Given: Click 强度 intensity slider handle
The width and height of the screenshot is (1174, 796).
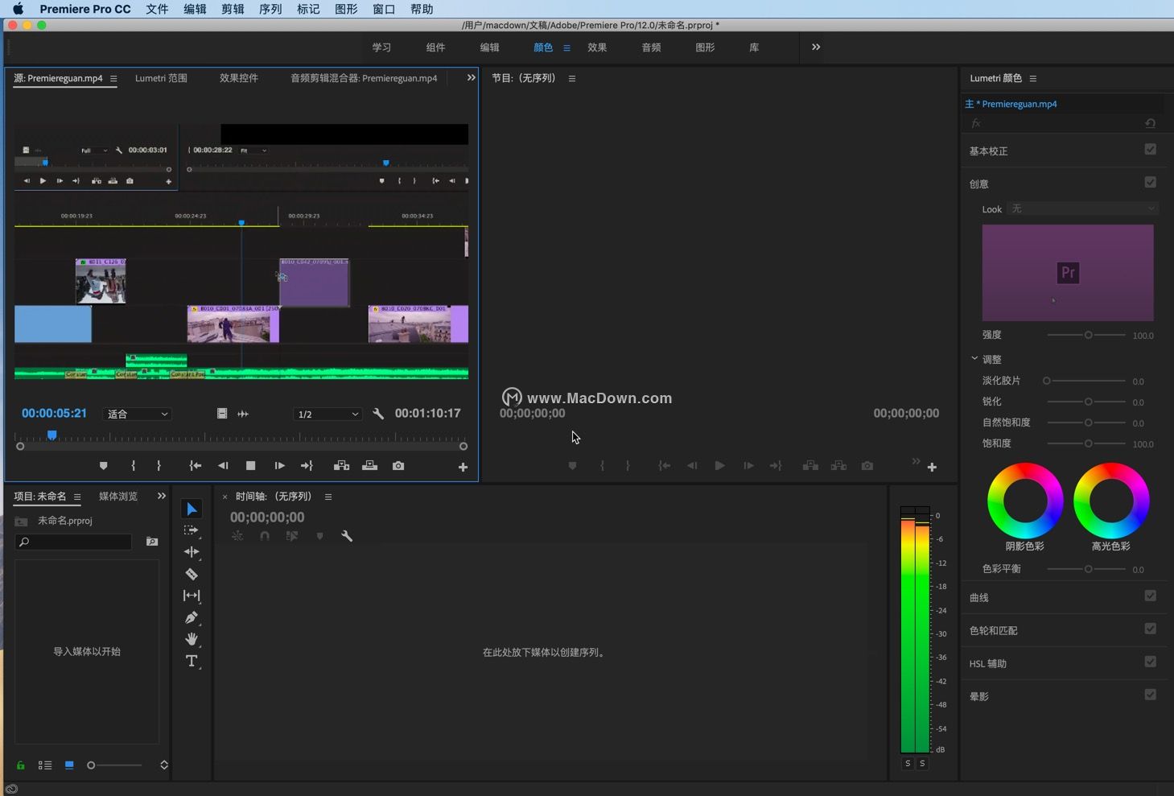Looking at the screenshot, I should (x=1088, y=335).
